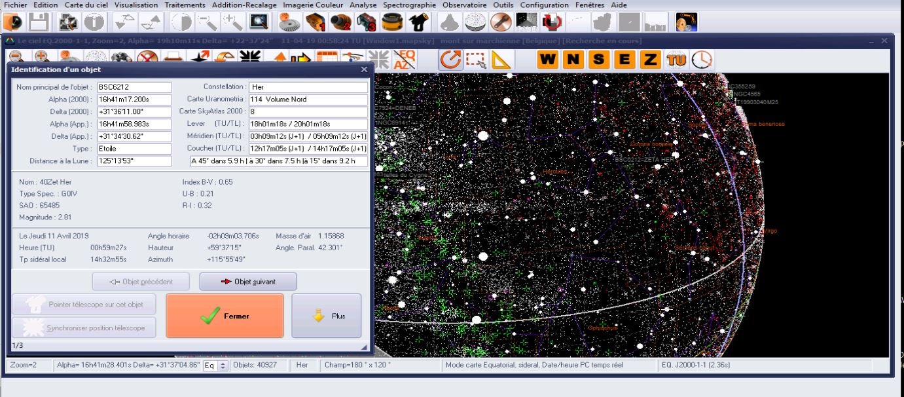
Task: Click the Objet suivant button
Action: point(248,282)
